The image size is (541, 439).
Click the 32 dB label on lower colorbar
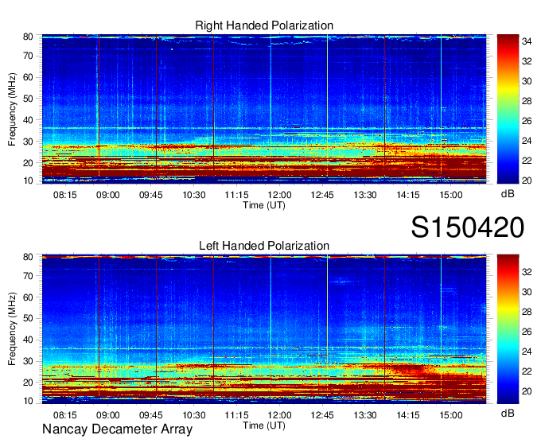527,272
